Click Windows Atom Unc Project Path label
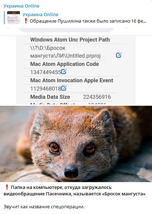Screen dimensions: 152x214 [x=70, y=40]
